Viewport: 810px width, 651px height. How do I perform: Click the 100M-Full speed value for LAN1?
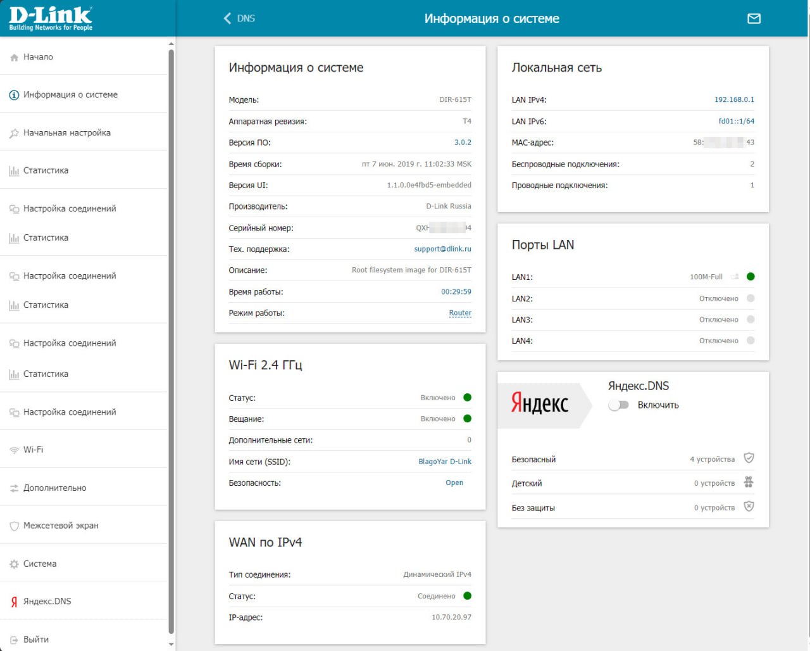tap(706, 277)
